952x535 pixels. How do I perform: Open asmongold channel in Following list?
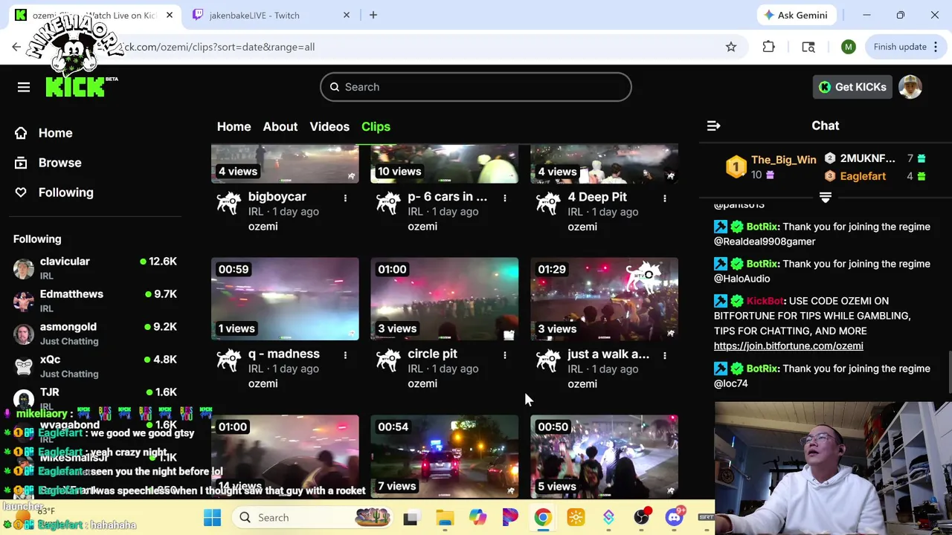click(95, 333)
